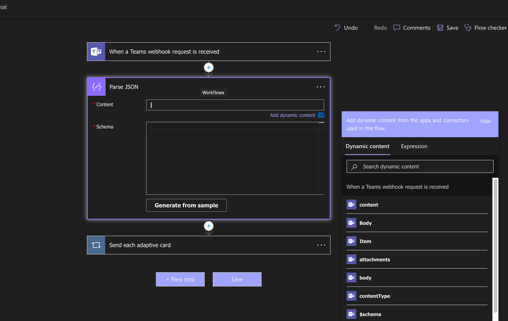
Task: Focus the Content input field
Action: click(x=235, y=105)
